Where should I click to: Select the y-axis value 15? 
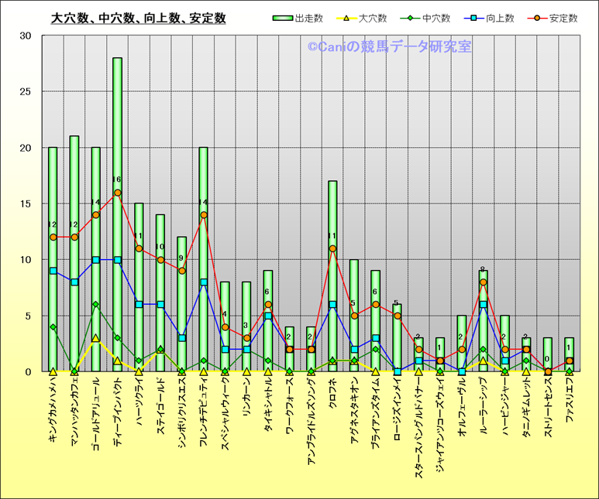click(26, 203)
